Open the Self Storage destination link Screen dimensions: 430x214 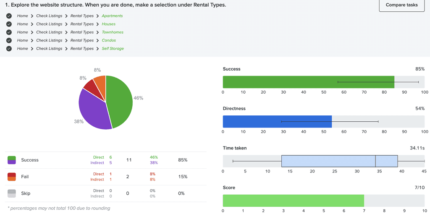point(113,49)
